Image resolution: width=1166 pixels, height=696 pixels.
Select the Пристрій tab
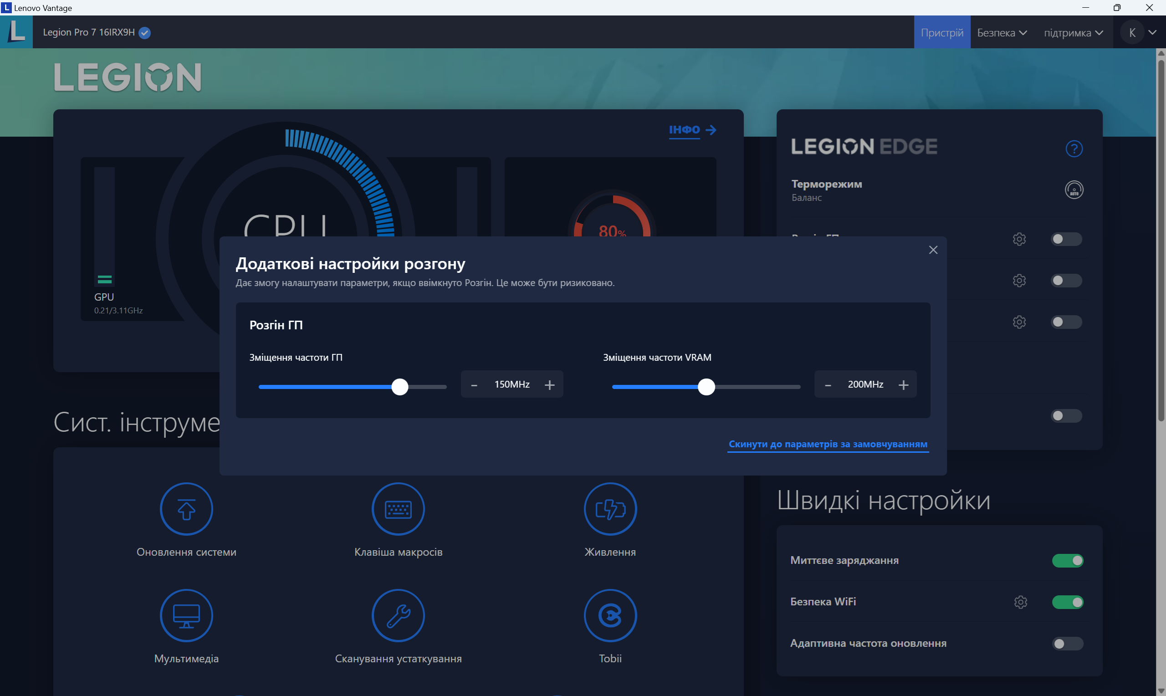[941, 32]
